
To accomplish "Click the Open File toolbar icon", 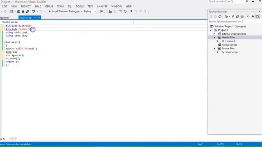I will 18,11.
